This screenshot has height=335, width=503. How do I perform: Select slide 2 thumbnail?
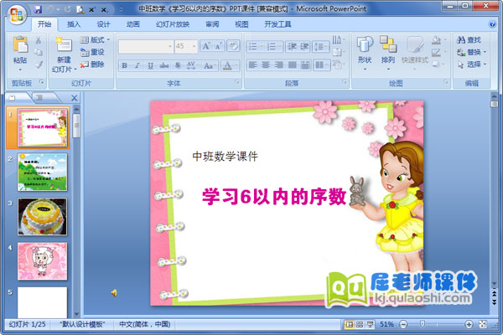click(x=43, y=173)
